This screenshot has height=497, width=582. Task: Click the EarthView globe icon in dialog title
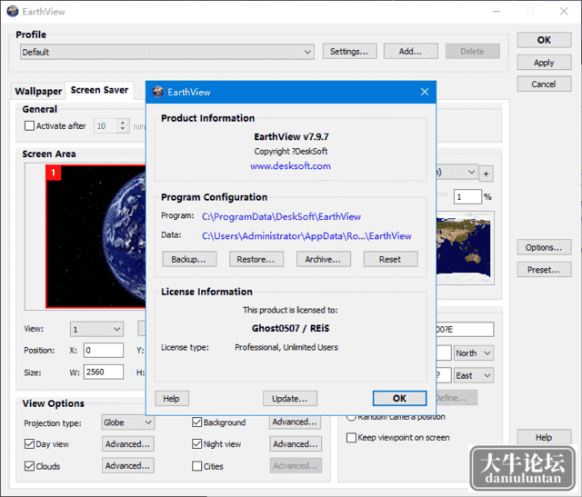tap(158, 92)
